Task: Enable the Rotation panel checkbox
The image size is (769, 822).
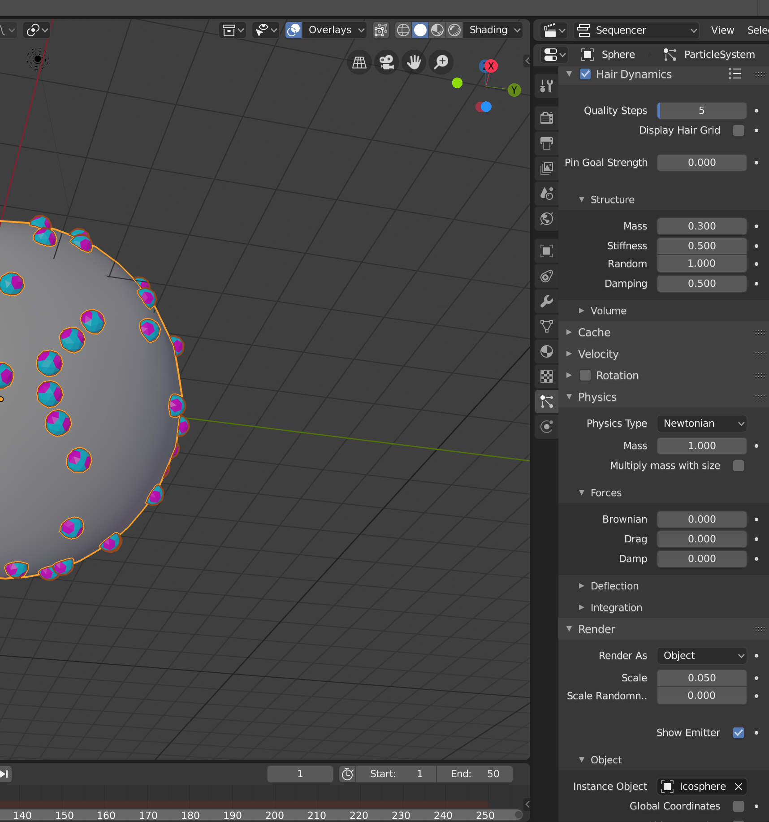Action: pos(585,375)
